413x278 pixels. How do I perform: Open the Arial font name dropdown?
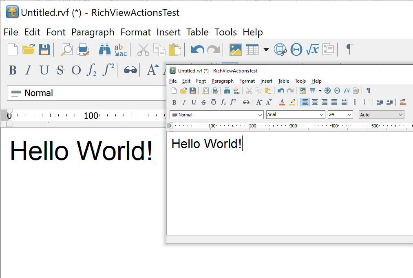tap(321, 115)
